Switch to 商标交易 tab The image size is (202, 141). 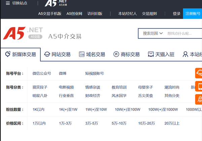point(127,54)
